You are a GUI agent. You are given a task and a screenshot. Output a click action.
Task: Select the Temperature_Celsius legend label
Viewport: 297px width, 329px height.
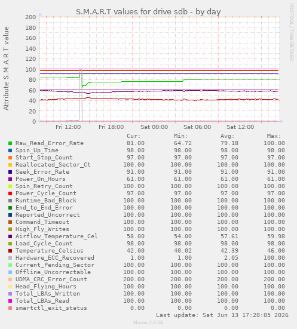50,251
